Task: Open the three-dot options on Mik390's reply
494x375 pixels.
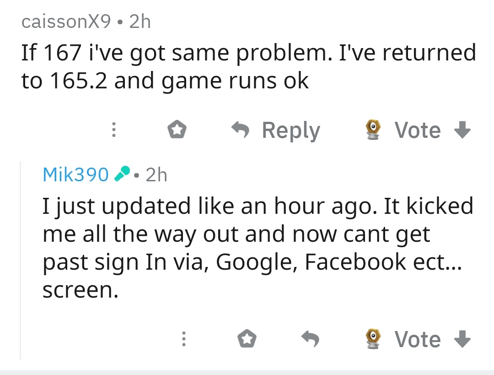Action: tap(183, 339)
